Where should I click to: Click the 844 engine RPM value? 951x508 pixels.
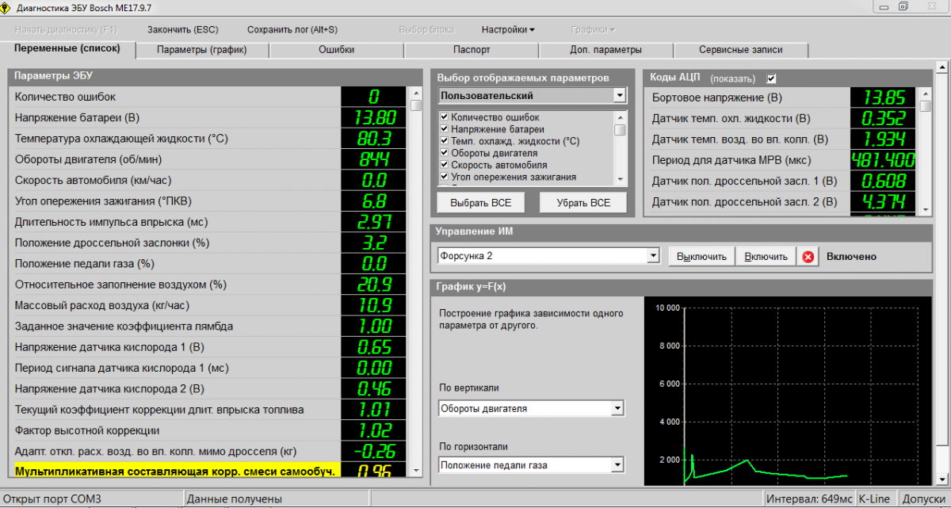375,159
